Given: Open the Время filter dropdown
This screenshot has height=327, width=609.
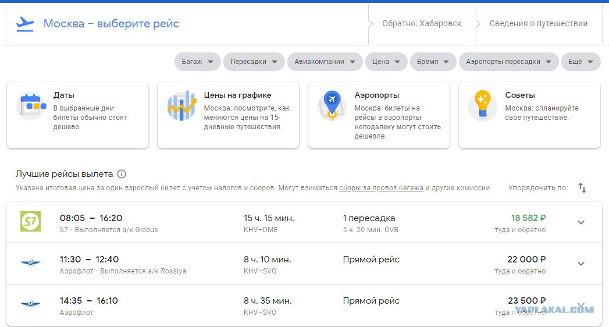Looking at the screenshot, I should coord(433,62).
